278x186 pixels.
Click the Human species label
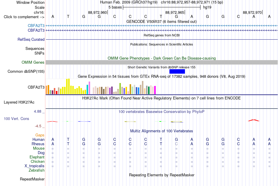point(38,139)
